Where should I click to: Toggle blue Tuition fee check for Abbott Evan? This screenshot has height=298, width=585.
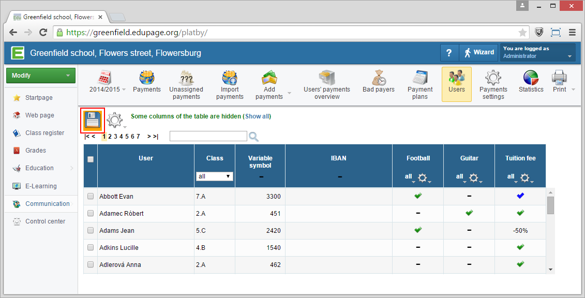click(x=520, y=196)
